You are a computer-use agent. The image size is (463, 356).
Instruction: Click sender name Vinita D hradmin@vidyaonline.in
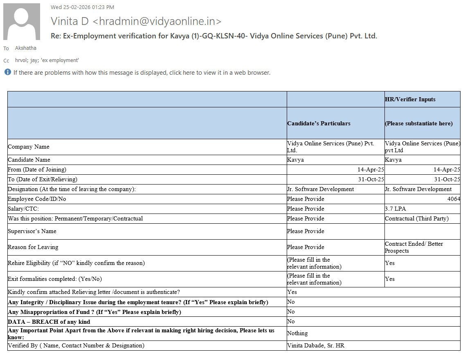[x=136, y=21]
